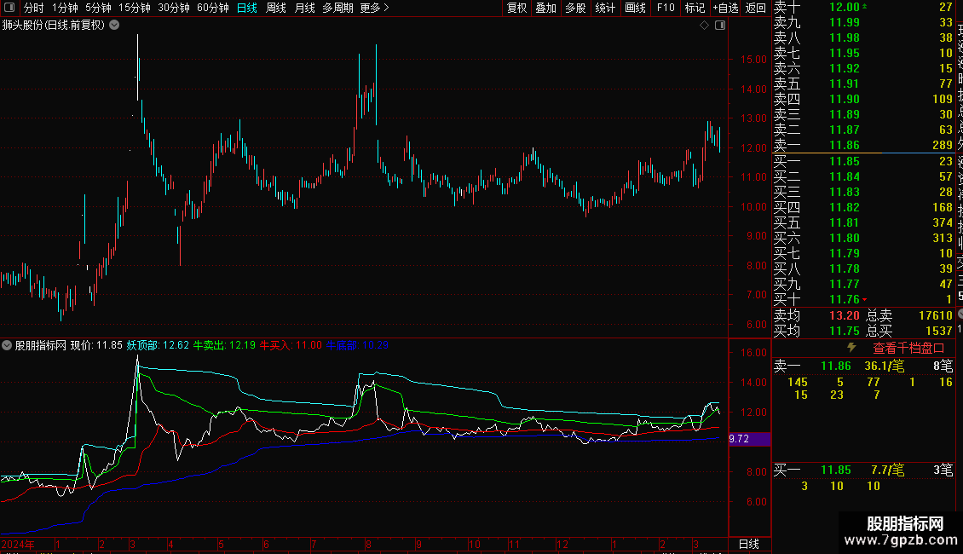Click the red down arrow next to 11.76

click(x=865, y=300)
